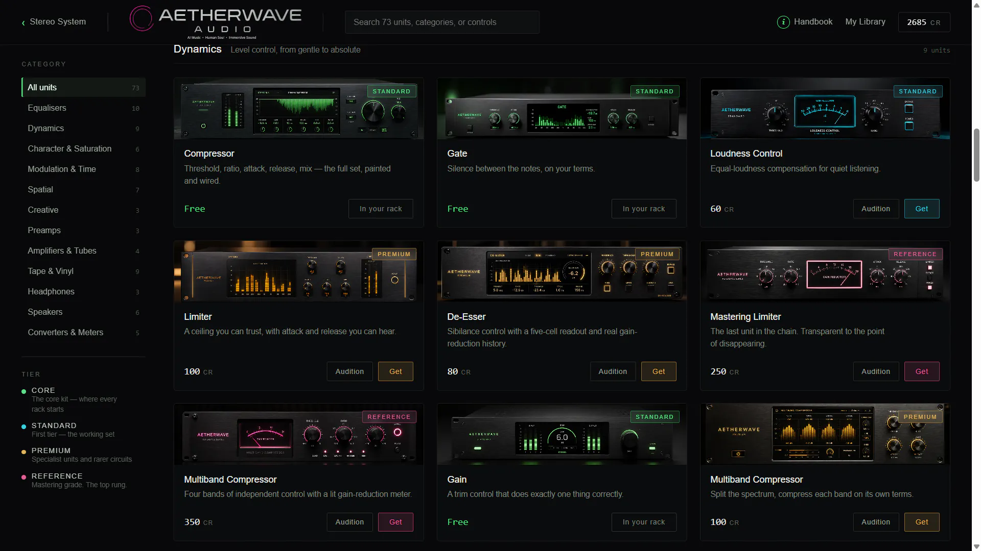This screenshot has height=551, width=981.
Task: Click Compressor's In your rack button
Action: [381, 209]
